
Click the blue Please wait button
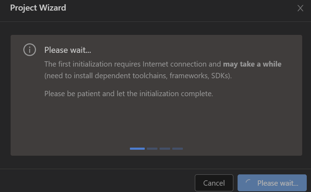point(272,183)
